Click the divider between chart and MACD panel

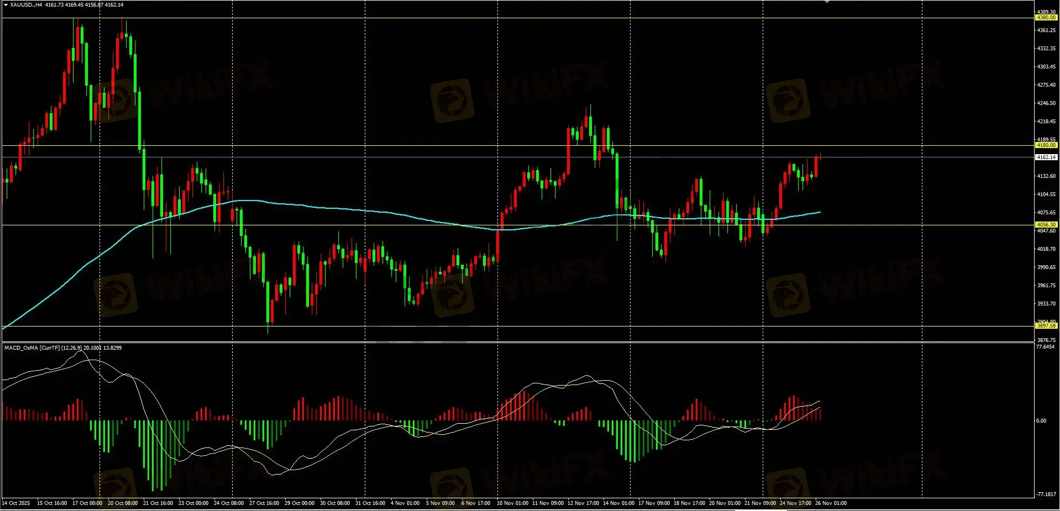pos(517,343)
